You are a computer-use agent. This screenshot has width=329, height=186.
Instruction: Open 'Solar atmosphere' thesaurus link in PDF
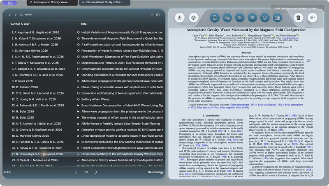(294, 105)
